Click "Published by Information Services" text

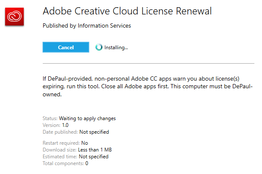87,26
